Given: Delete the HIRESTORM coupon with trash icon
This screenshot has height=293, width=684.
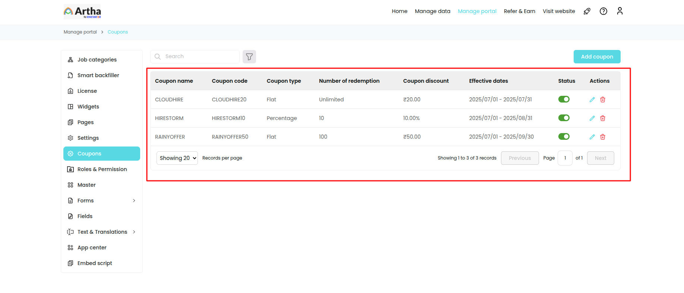Looking at the screenshot, I should [x=603, y=118].
